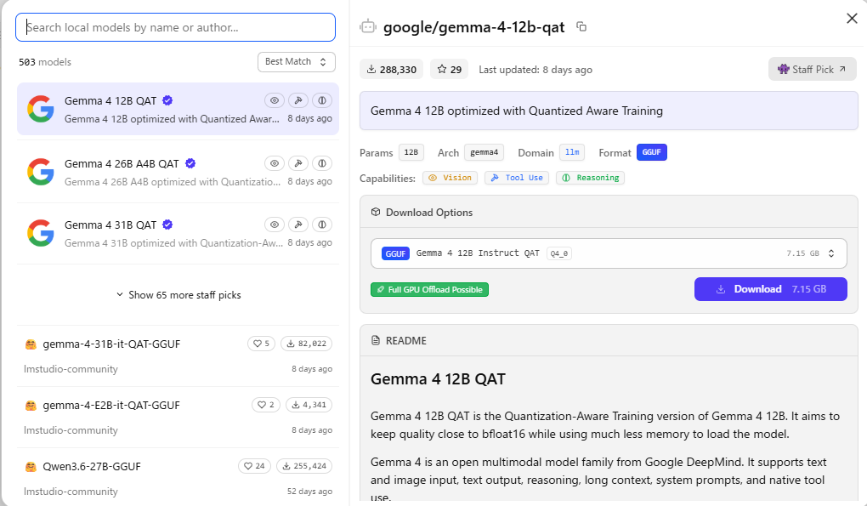The height and width of the screenshot is (506, 867).
Task: Click the verified badge next to Gemma 4 31B QAT
Action: (x=167, y=225)
